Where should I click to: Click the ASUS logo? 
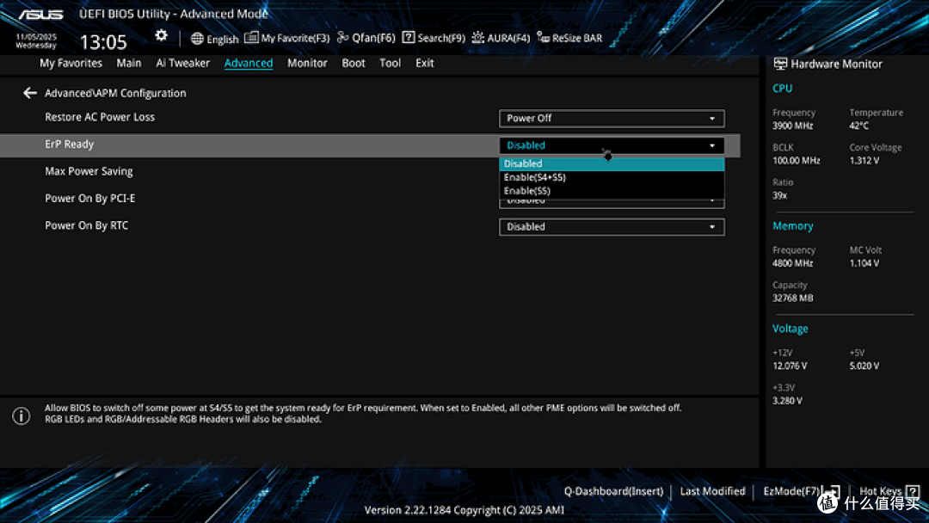coord(40,15)
